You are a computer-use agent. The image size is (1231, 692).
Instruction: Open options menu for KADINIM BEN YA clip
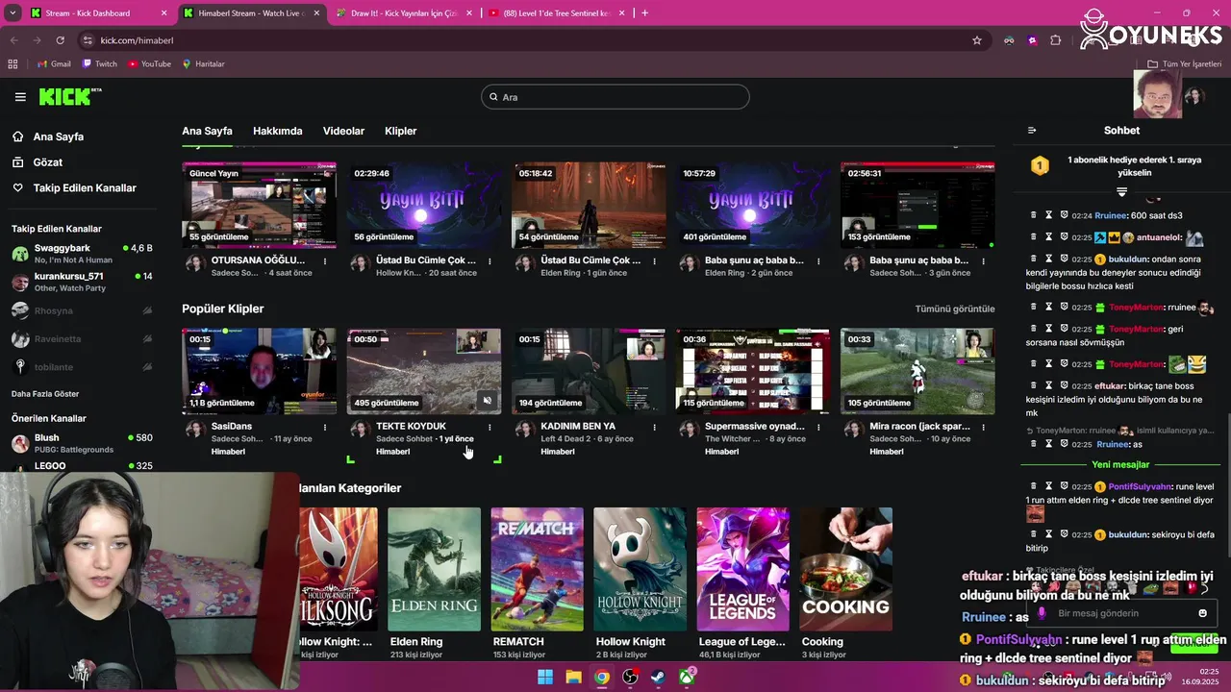pos(654,428)
